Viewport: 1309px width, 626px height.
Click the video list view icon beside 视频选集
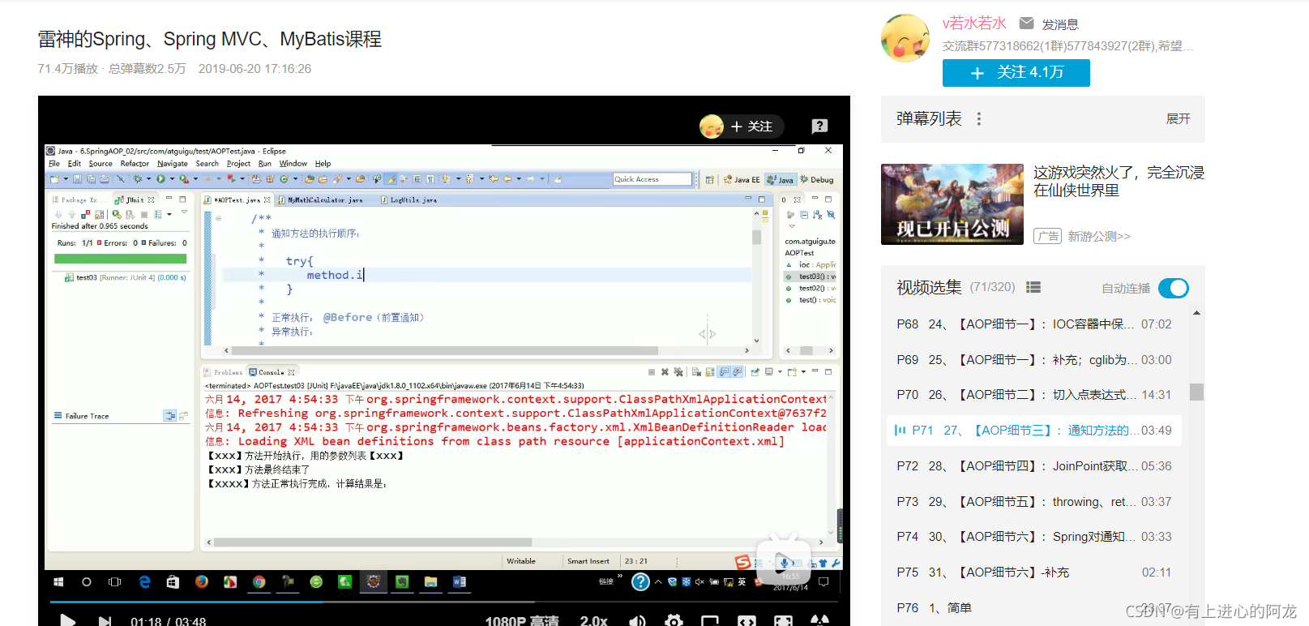pyautogui.click(x=1033, y=287)
